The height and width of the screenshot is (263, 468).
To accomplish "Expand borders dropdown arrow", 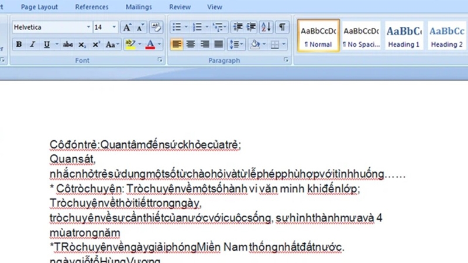I will click(x=284, y=44).
